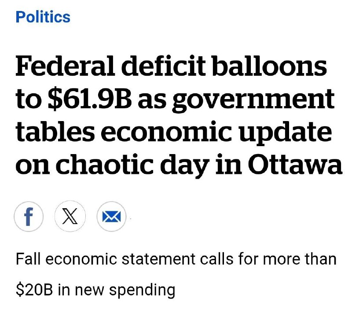352x324 pixels.
Task: Open the Politics section link
Action: click(x=43, y=17)
